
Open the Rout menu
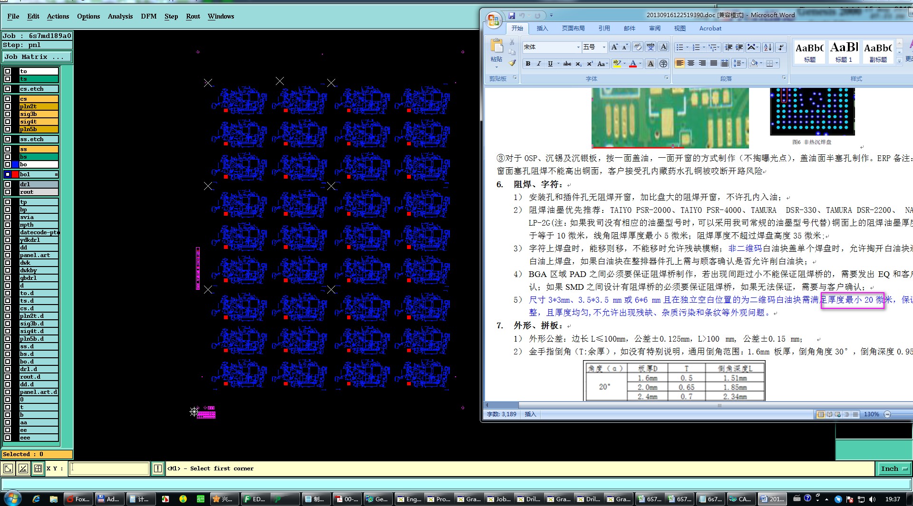point(193,16)
